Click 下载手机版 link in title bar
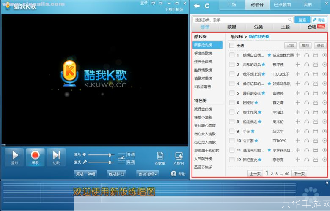330x211 pixels. pos(174,10)
